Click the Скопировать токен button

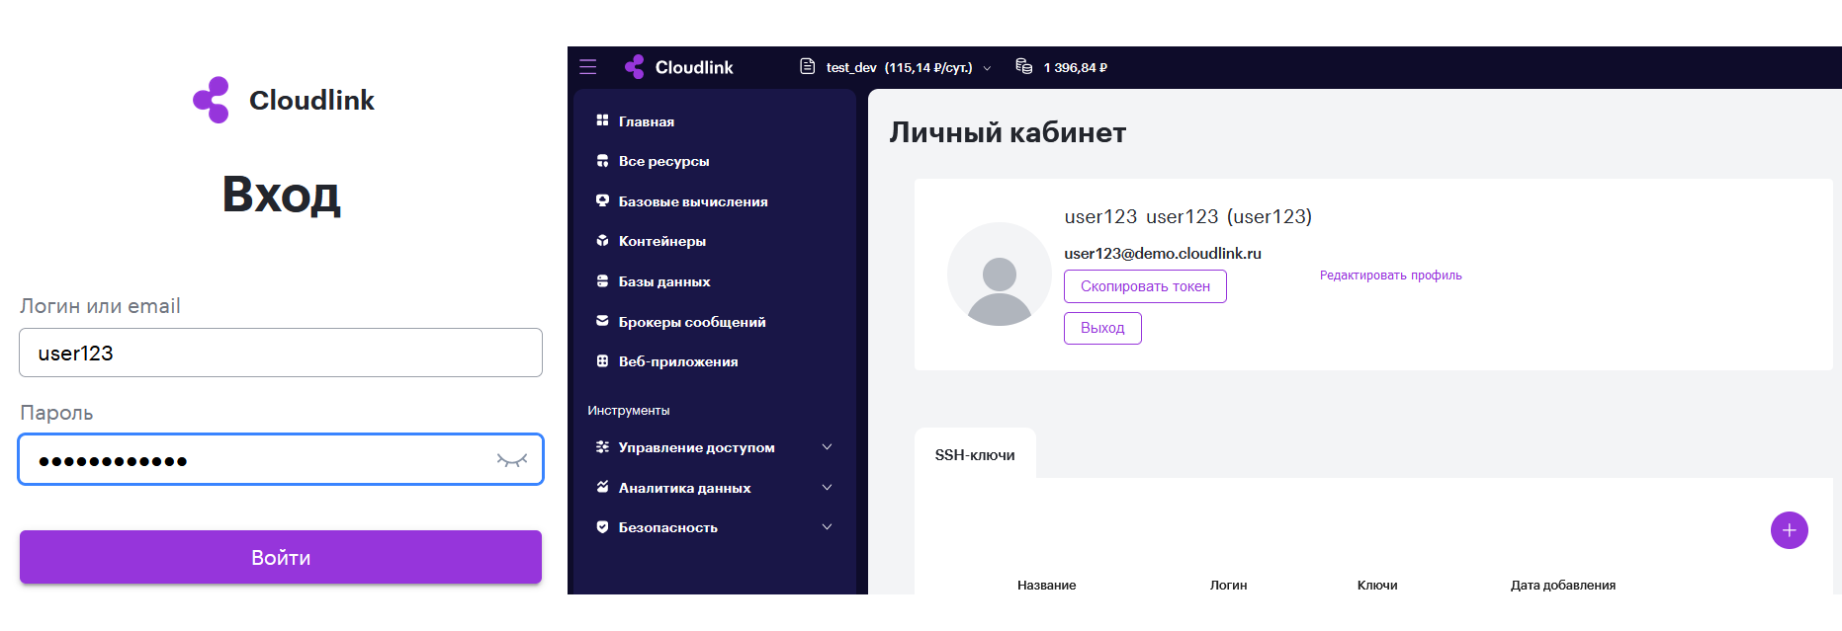pos(1145,286)
